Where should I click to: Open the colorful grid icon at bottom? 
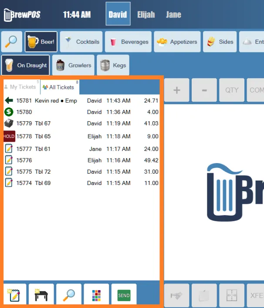(x=96, y=294)
